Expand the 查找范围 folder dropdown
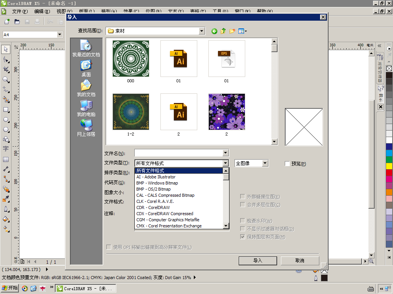Screen dimensions: 393x294 [202, 31]
